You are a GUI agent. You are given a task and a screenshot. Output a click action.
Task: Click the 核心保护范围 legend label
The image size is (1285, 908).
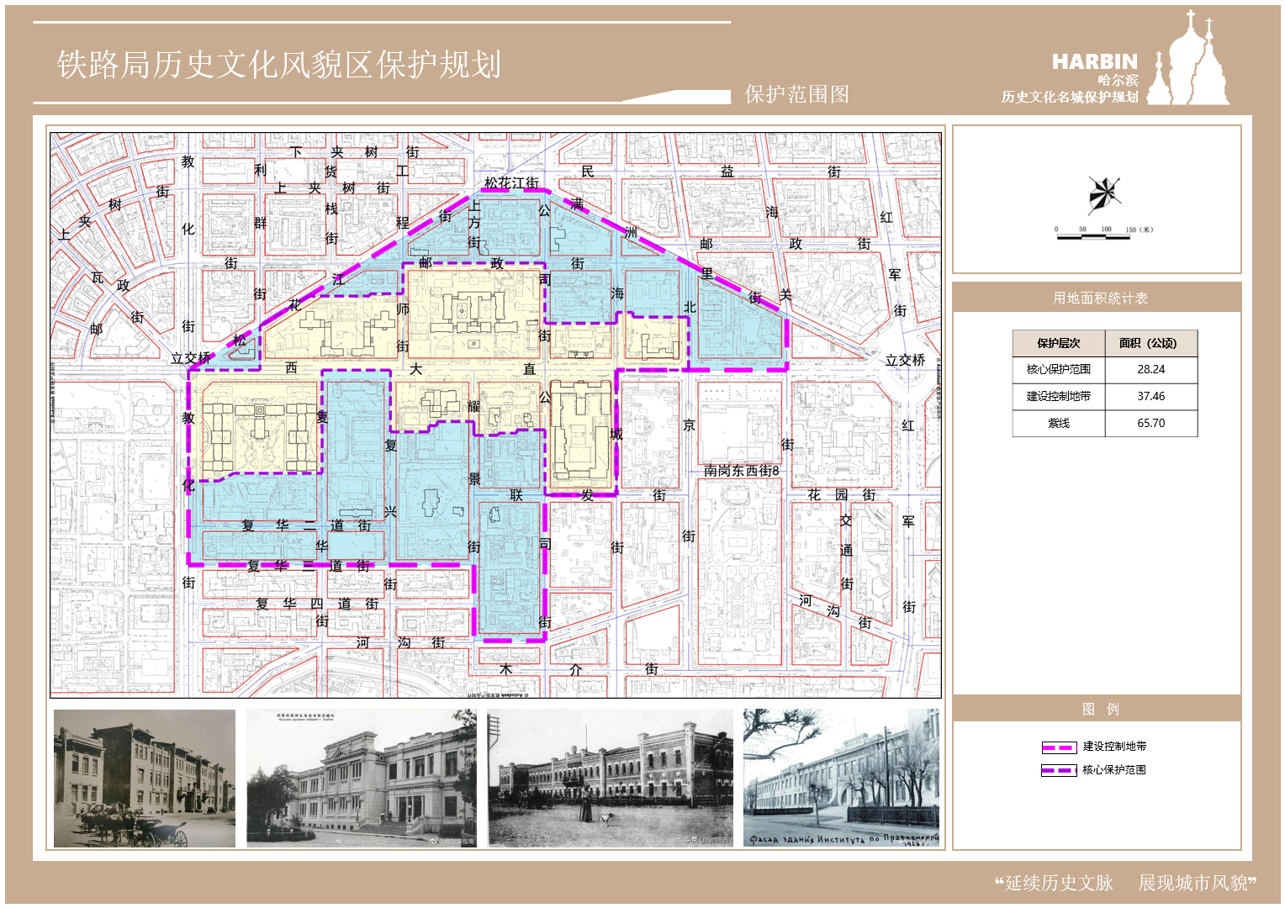[x=1114, y=770]
